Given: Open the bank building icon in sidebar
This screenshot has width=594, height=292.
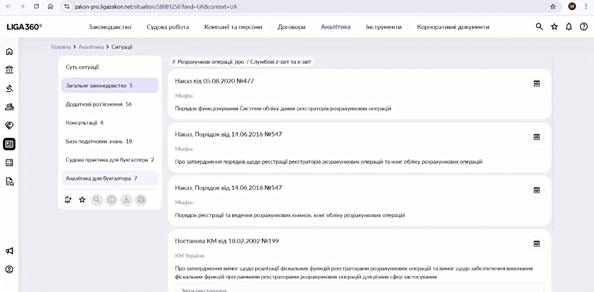Looking at the screenshot, I should (x=9, y=70).
